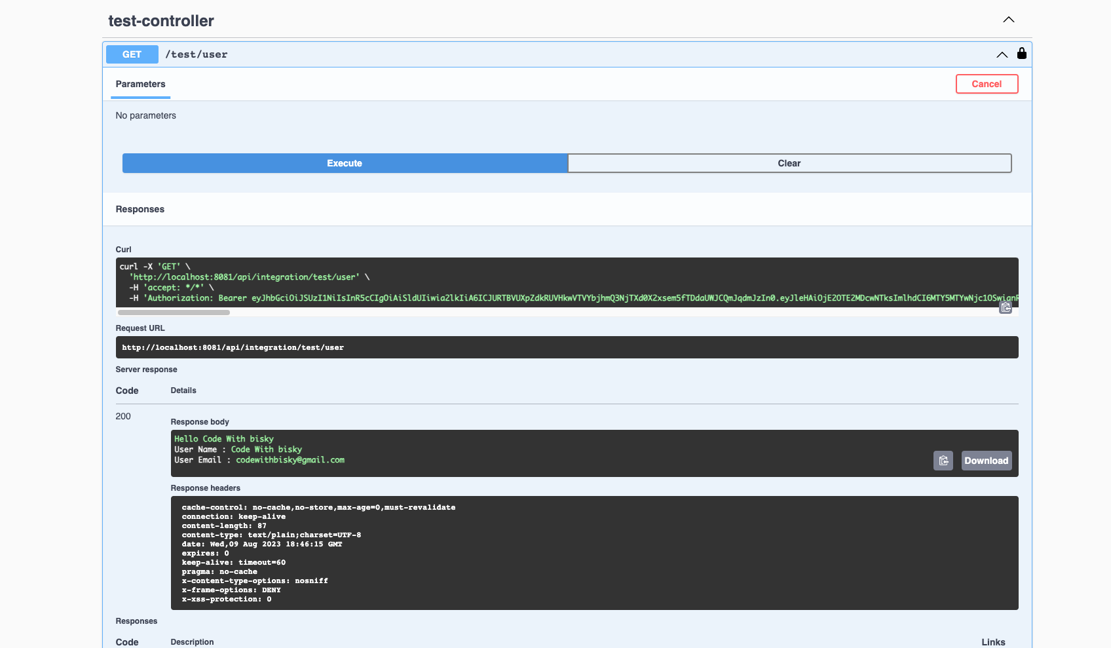Image resolution: width=1111 pixels, height=648 pixels.
Task: Click the 'Details' column header
Action: tap(183, 391)
